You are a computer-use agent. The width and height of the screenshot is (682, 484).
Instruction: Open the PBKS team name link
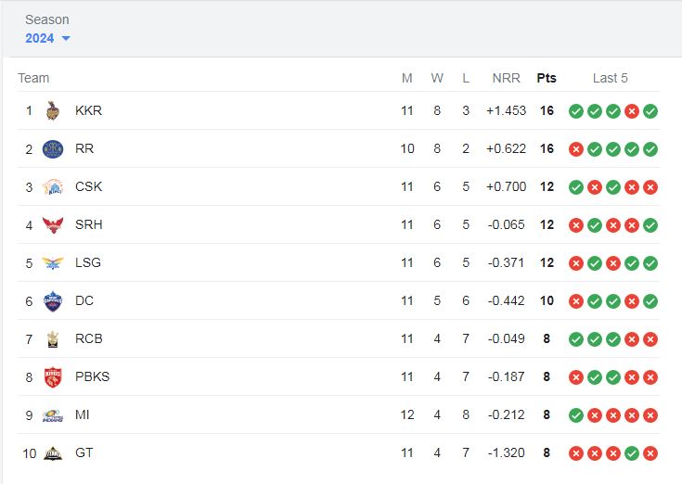point(92,376)
